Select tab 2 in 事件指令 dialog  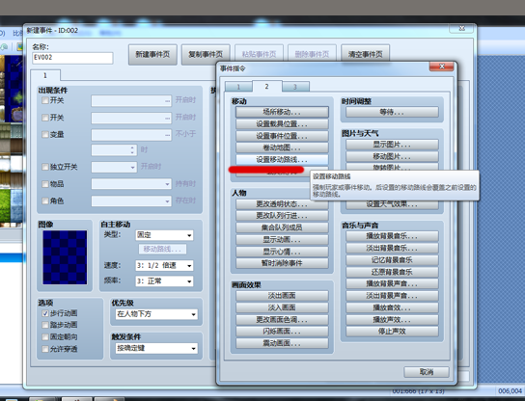click(267, 87)
